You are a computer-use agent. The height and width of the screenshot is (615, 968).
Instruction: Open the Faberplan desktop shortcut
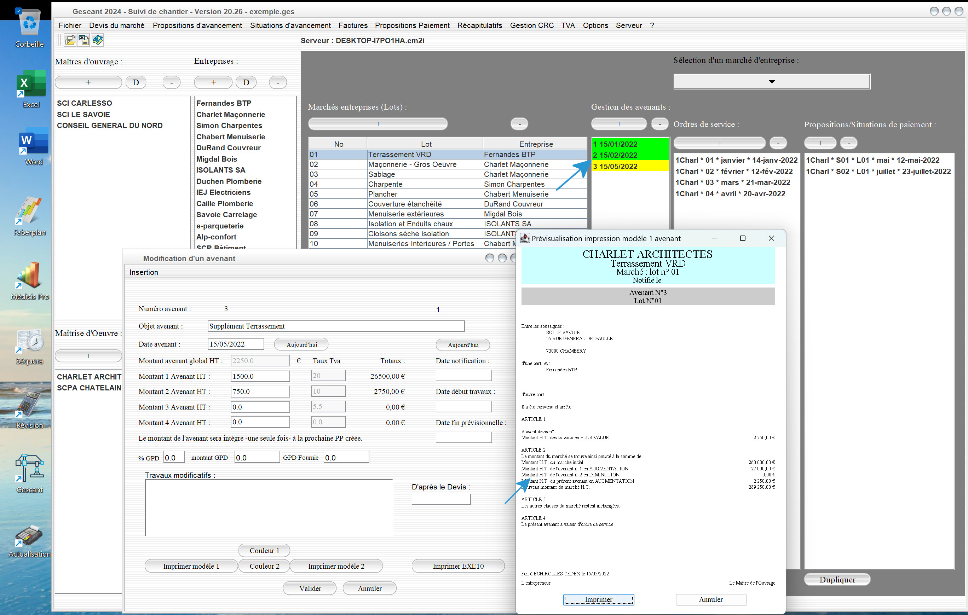[29, 216]
